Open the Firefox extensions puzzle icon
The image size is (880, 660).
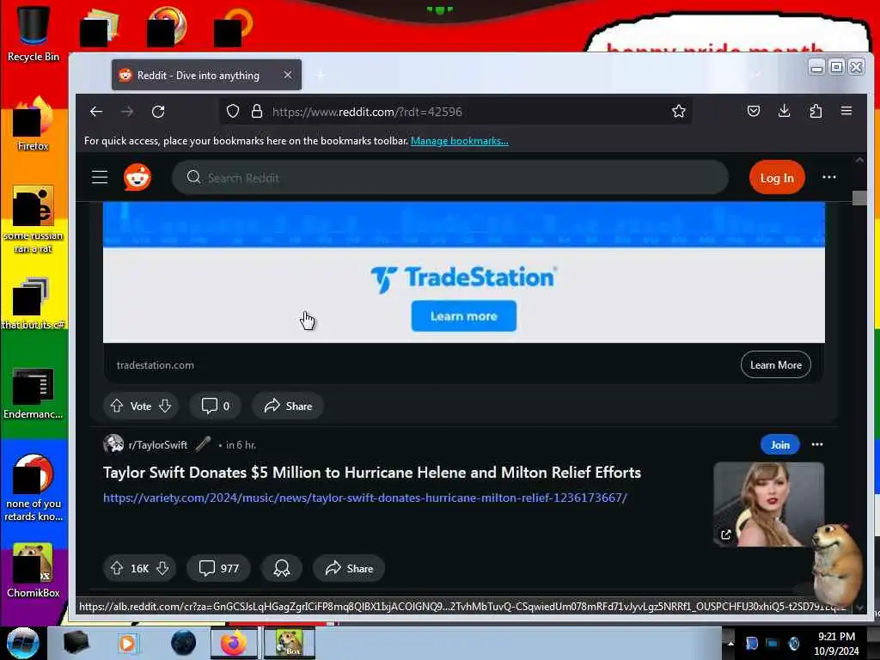pyautogui.click(x=816, y=111)
